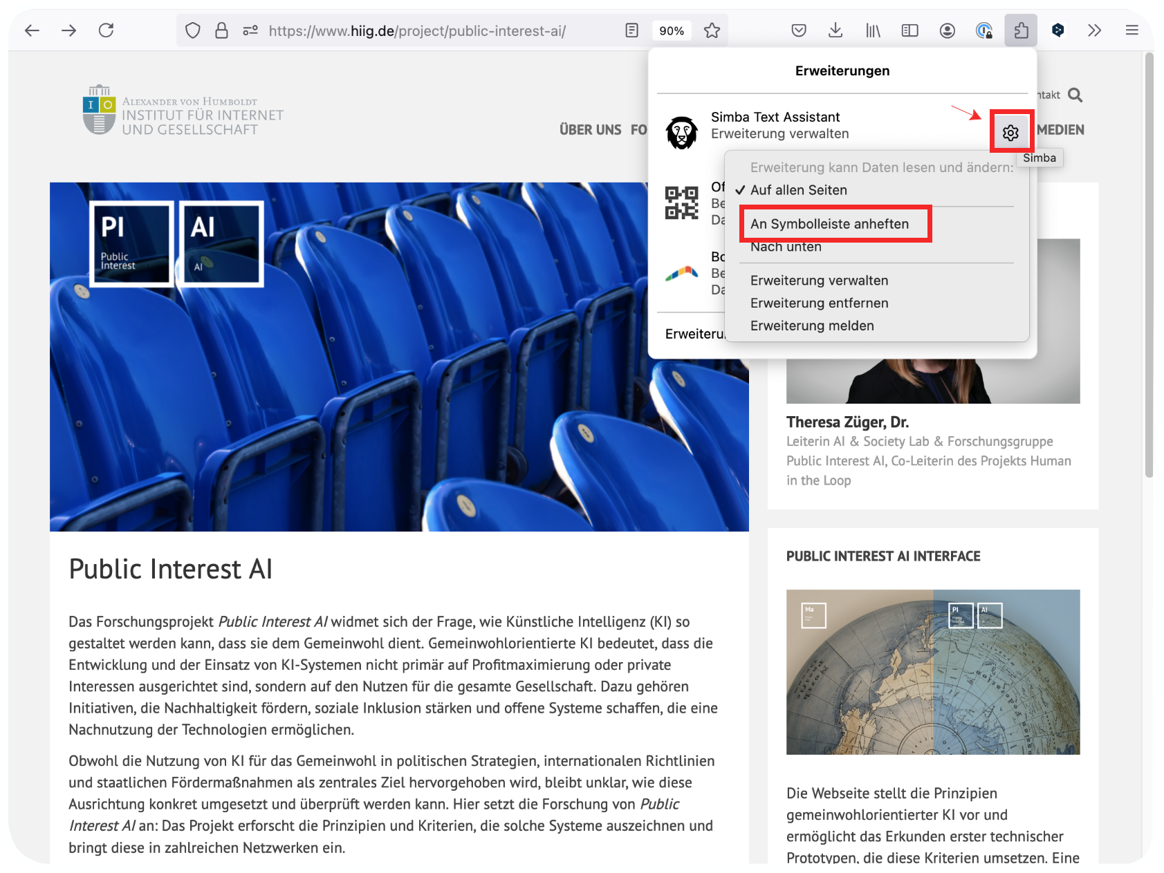Click the blue globe lock extension icon
1164x873 pixels.
pyautogui.click(x=984, y=30)
